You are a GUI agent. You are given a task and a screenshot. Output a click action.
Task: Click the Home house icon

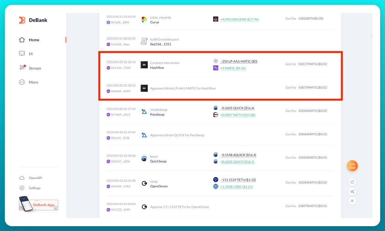point(22,40)
